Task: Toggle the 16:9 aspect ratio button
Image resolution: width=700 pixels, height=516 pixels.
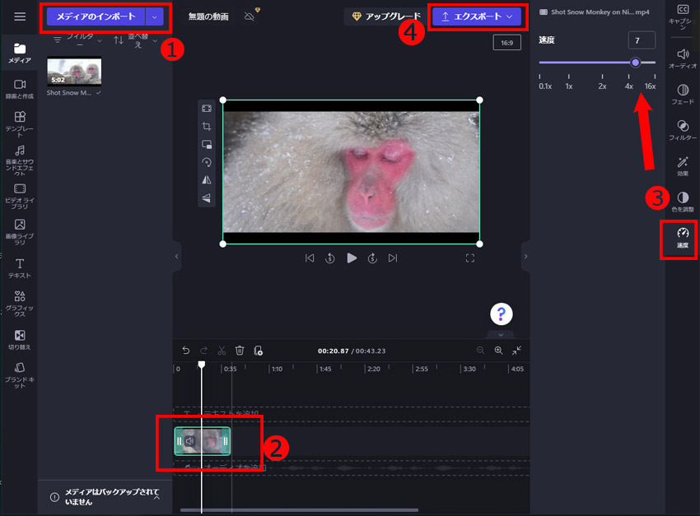Action: [x=506, y=43]
